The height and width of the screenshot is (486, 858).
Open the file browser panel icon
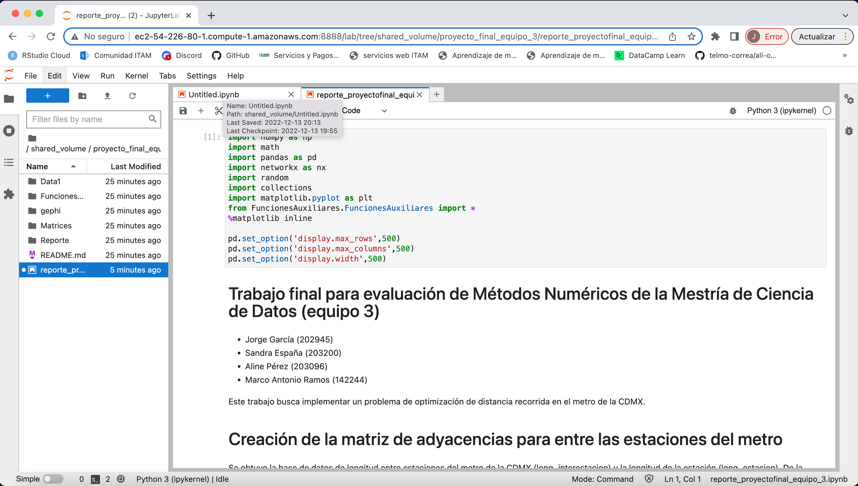tap(9, 99)
